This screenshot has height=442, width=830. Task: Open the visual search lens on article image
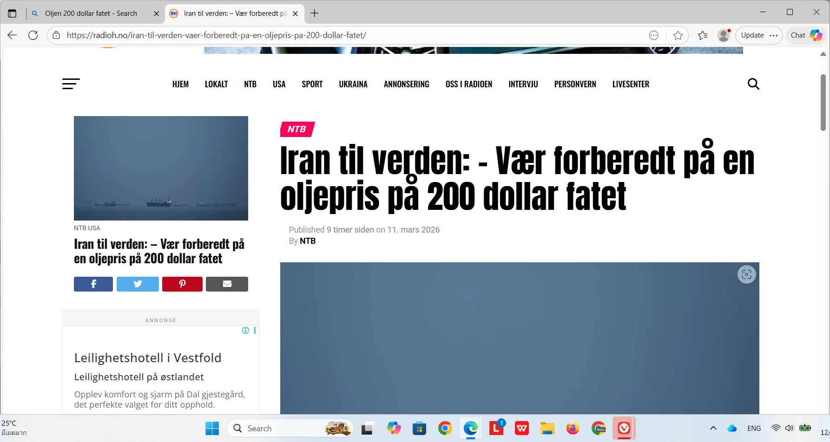pos(746,274)
